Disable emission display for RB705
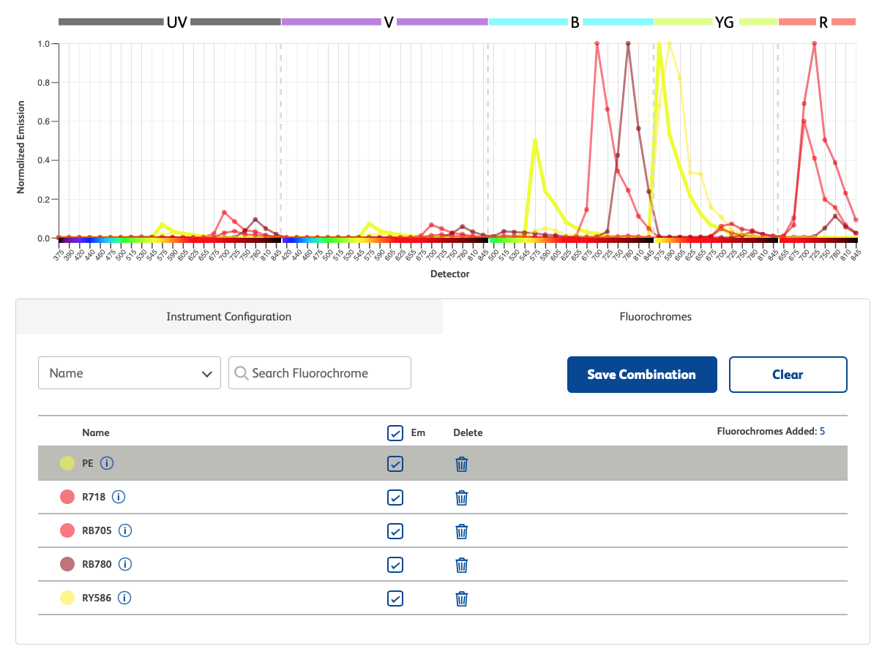The image size is (882, 657). pos(395,530)
